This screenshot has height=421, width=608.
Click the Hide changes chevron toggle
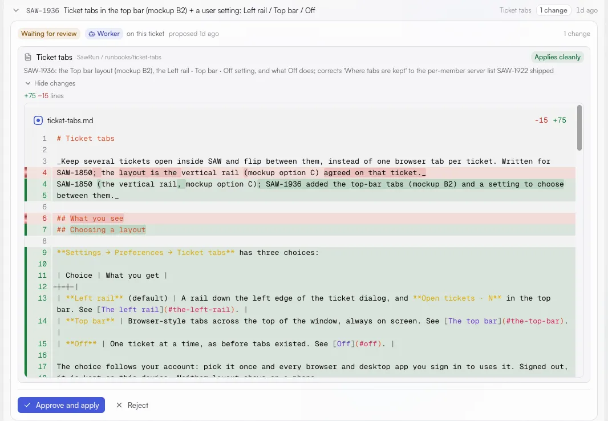(28, 83)
